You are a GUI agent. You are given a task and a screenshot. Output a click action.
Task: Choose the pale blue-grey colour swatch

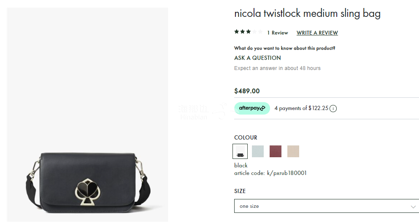[x=258, y=151]
